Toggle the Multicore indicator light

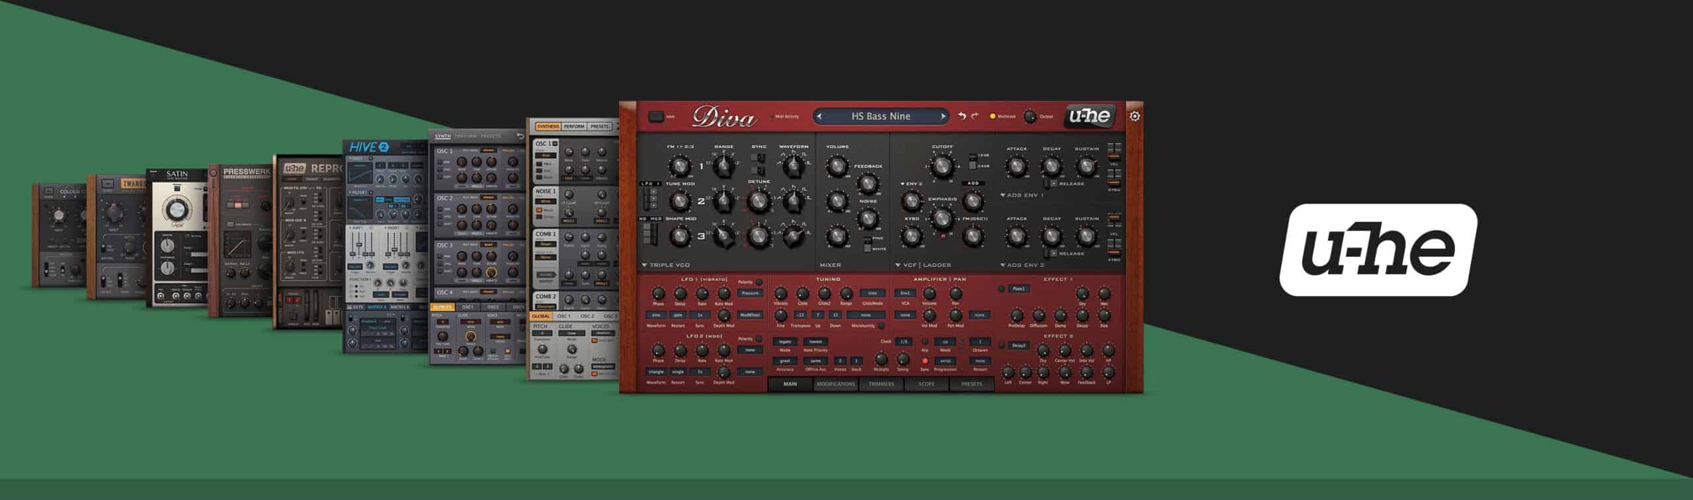click(x=992, y=116)
